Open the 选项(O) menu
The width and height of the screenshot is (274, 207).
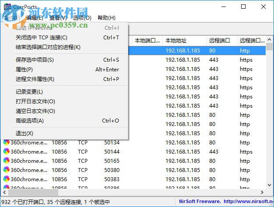coord(82,18)
